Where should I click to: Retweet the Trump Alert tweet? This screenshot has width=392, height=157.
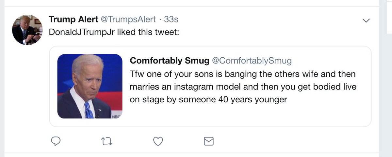[x=107, y=141]
